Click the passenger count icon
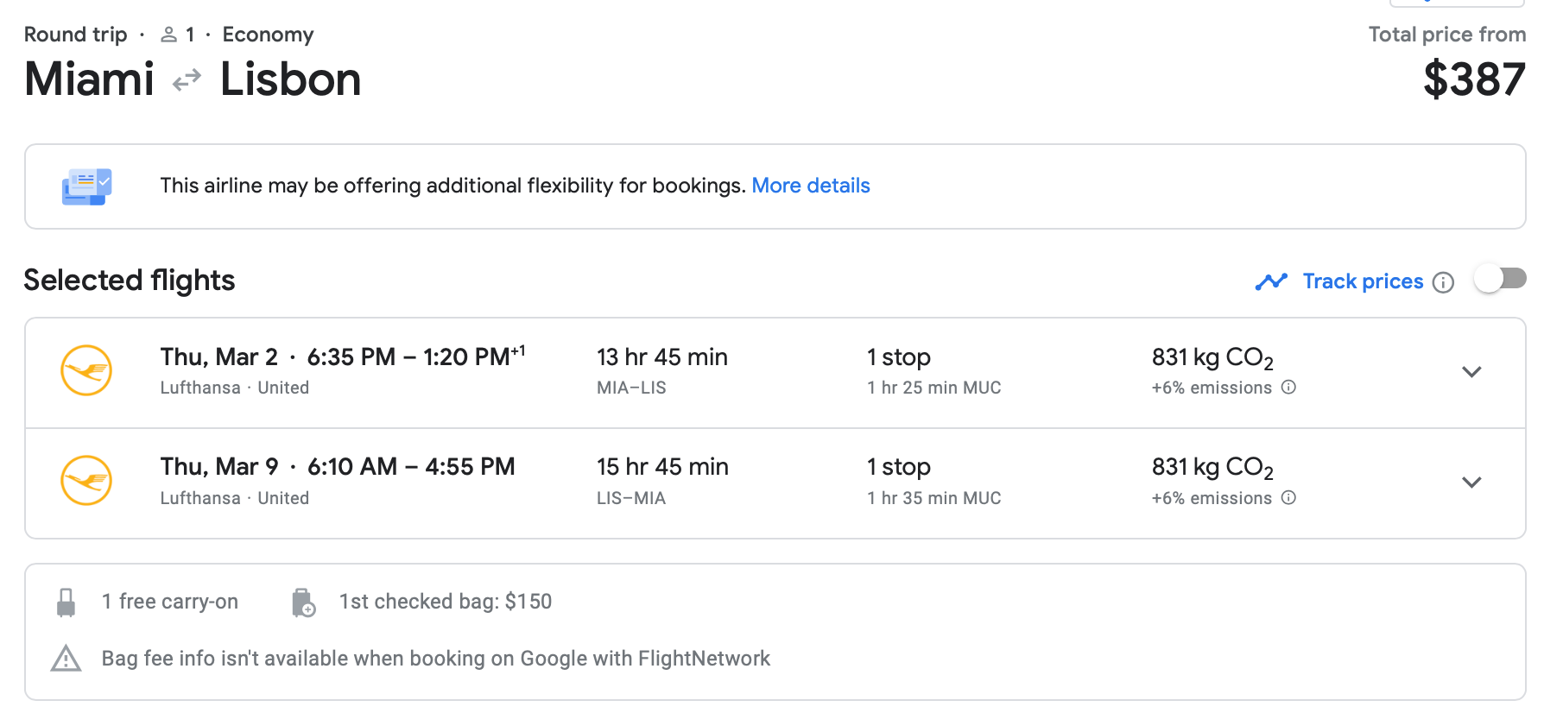This screenshot has height=713, width=1544. click(169, 35)
